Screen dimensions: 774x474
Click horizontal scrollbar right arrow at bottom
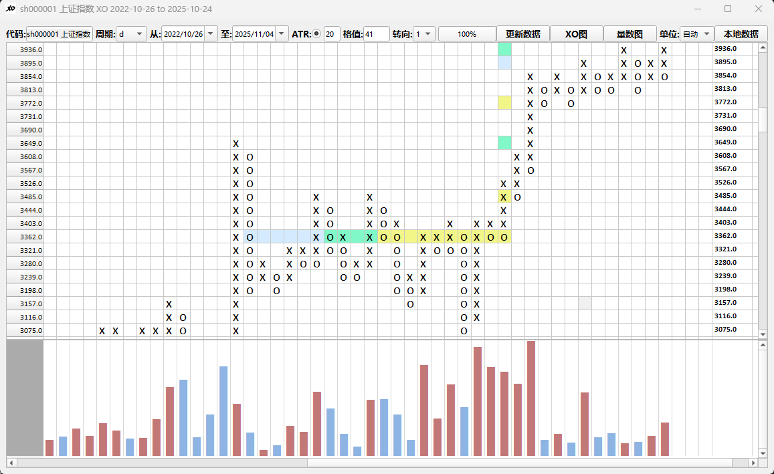click(x=753, y=463)
